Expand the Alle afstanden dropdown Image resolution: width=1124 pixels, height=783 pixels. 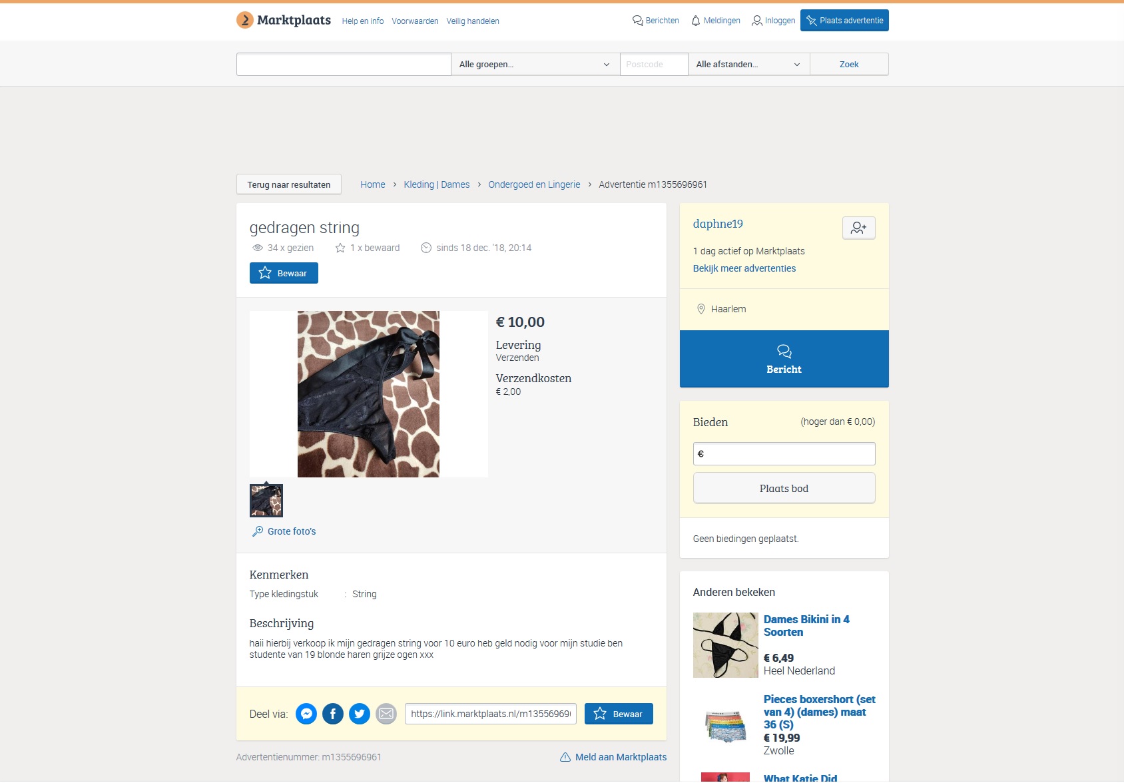(x=748, y=65)
